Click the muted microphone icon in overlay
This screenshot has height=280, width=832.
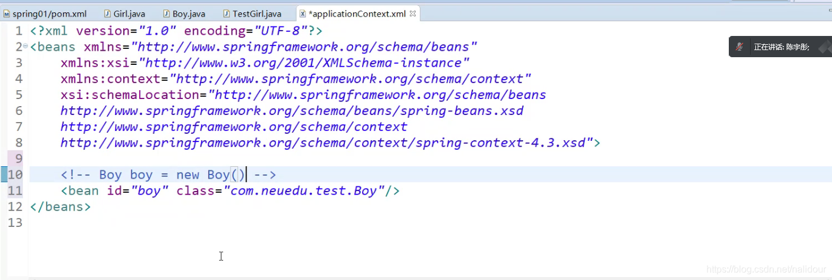pos(740,47)
